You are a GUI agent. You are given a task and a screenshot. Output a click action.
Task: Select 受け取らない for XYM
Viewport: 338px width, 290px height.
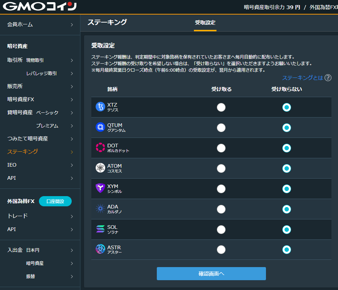click(286, 189)
